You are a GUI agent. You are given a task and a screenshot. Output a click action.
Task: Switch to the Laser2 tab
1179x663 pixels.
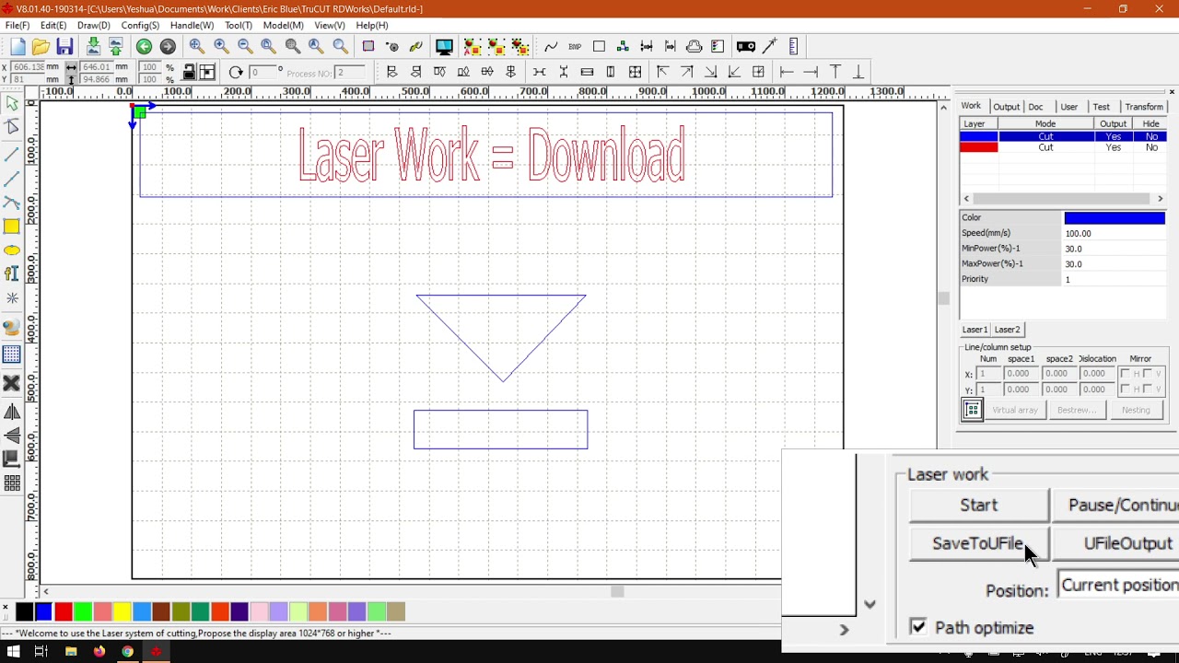tap(1007, 330)
